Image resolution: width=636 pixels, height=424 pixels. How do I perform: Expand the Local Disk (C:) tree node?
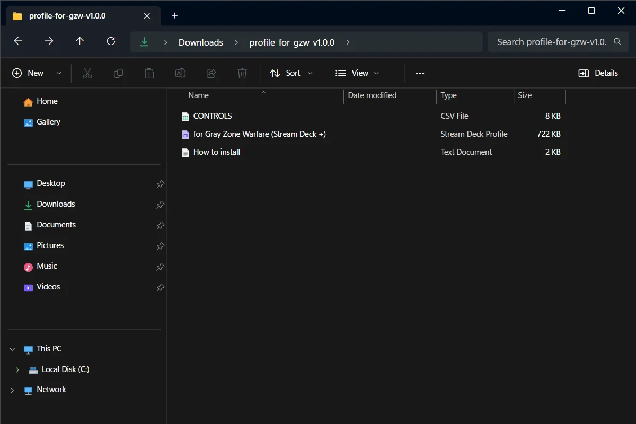[x=17, y=369]
